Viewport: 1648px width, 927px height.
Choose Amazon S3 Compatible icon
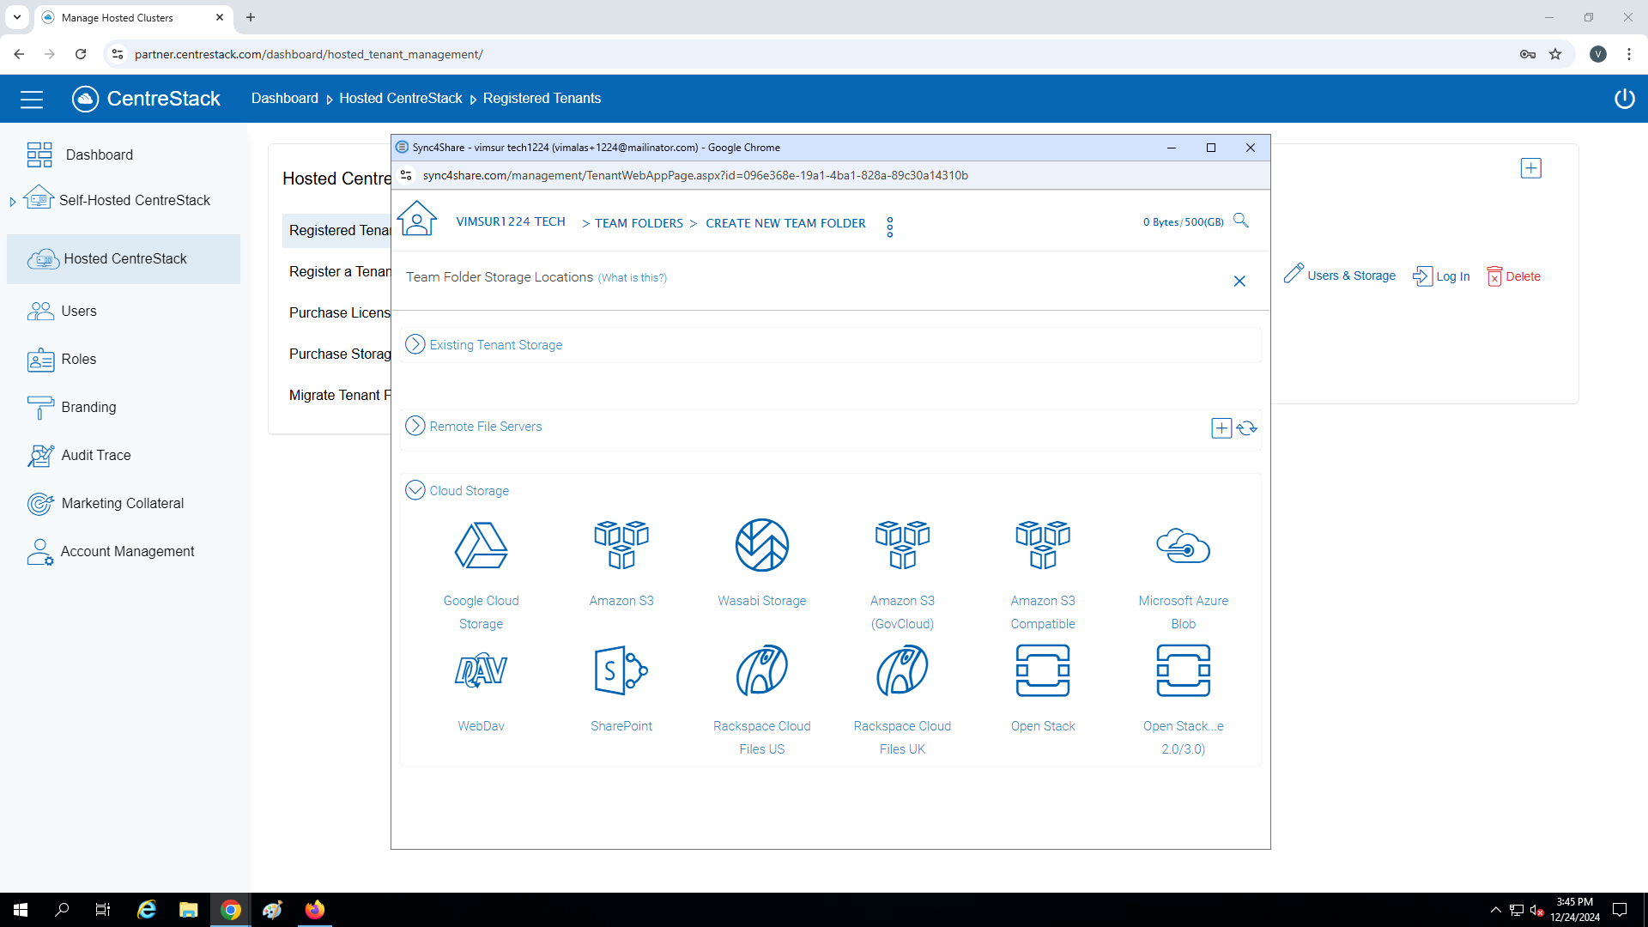(x=1043, y=546)
